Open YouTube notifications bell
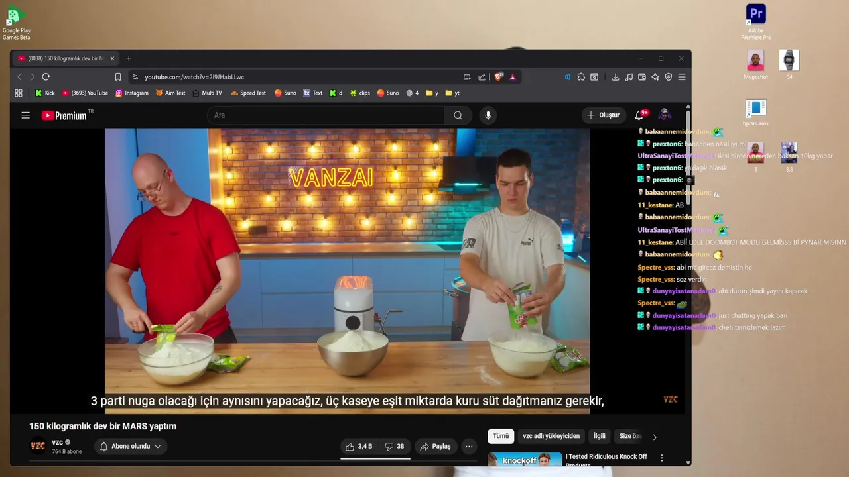 pos(639,115)
